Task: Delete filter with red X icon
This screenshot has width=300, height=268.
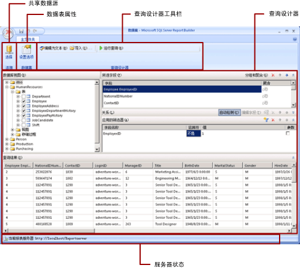Action: point(273,120)
